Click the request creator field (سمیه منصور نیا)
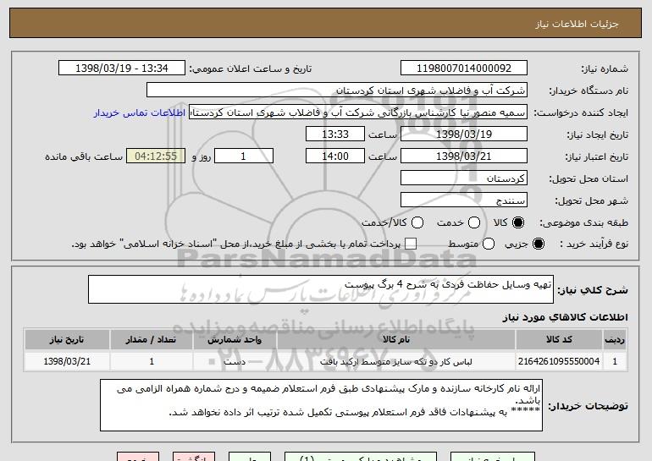The image size is (652, 461). pos(358,113)
